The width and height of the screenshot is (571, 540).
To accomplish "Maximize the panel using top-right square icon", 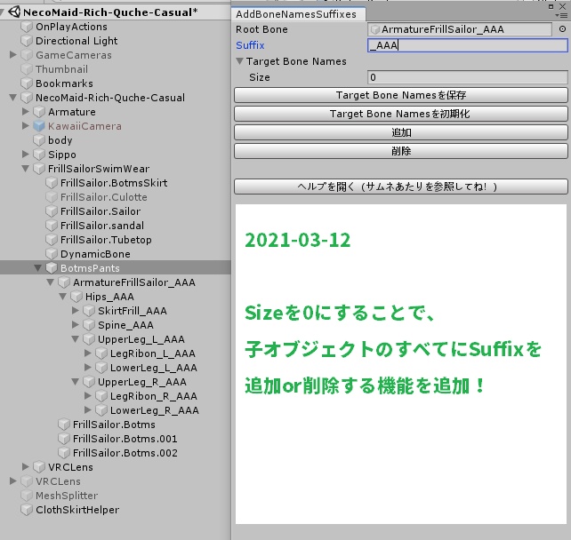I will (551, 6).
